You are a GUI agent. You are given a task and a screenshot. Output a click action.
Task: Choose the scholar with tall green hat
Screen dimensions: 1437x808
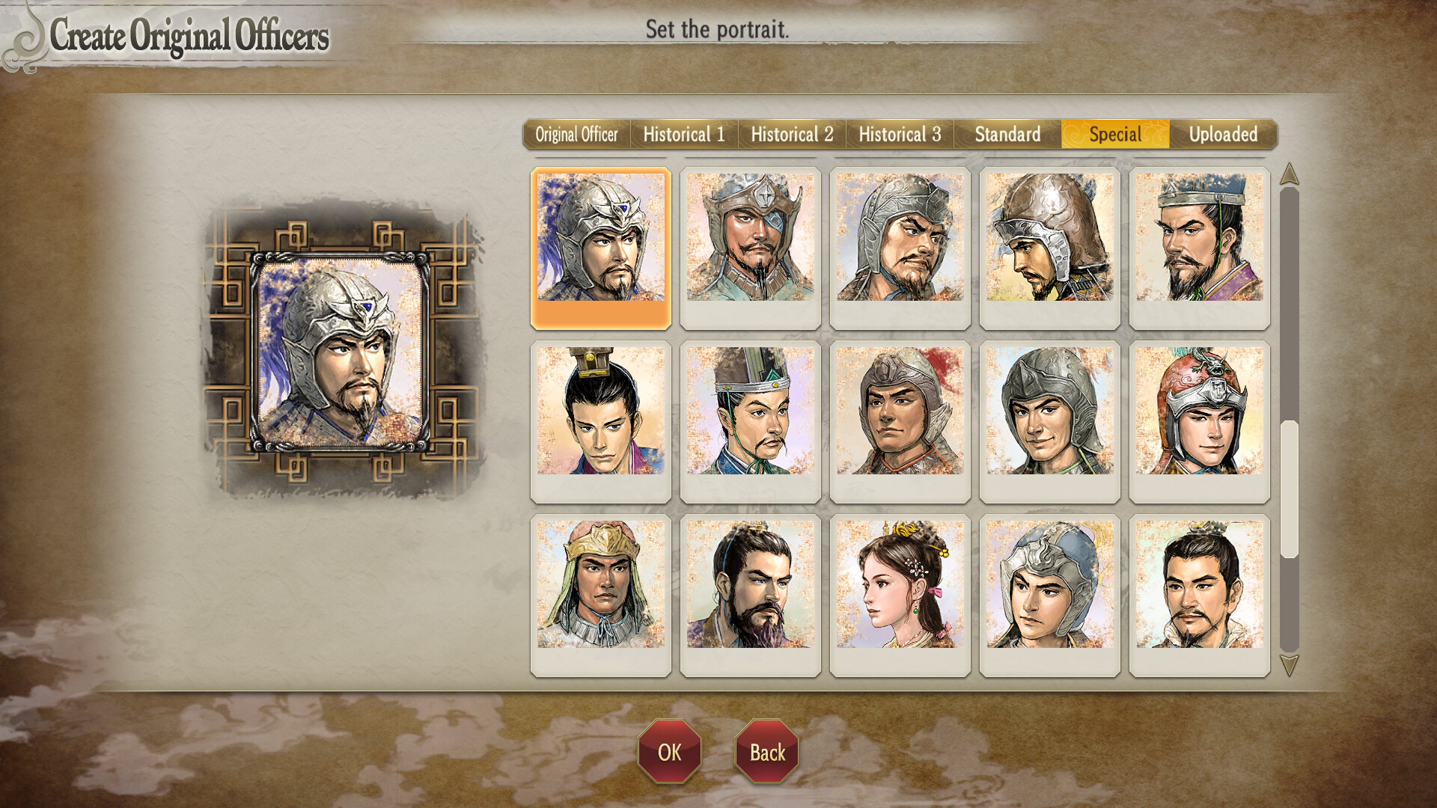click(x=751, y=421)
